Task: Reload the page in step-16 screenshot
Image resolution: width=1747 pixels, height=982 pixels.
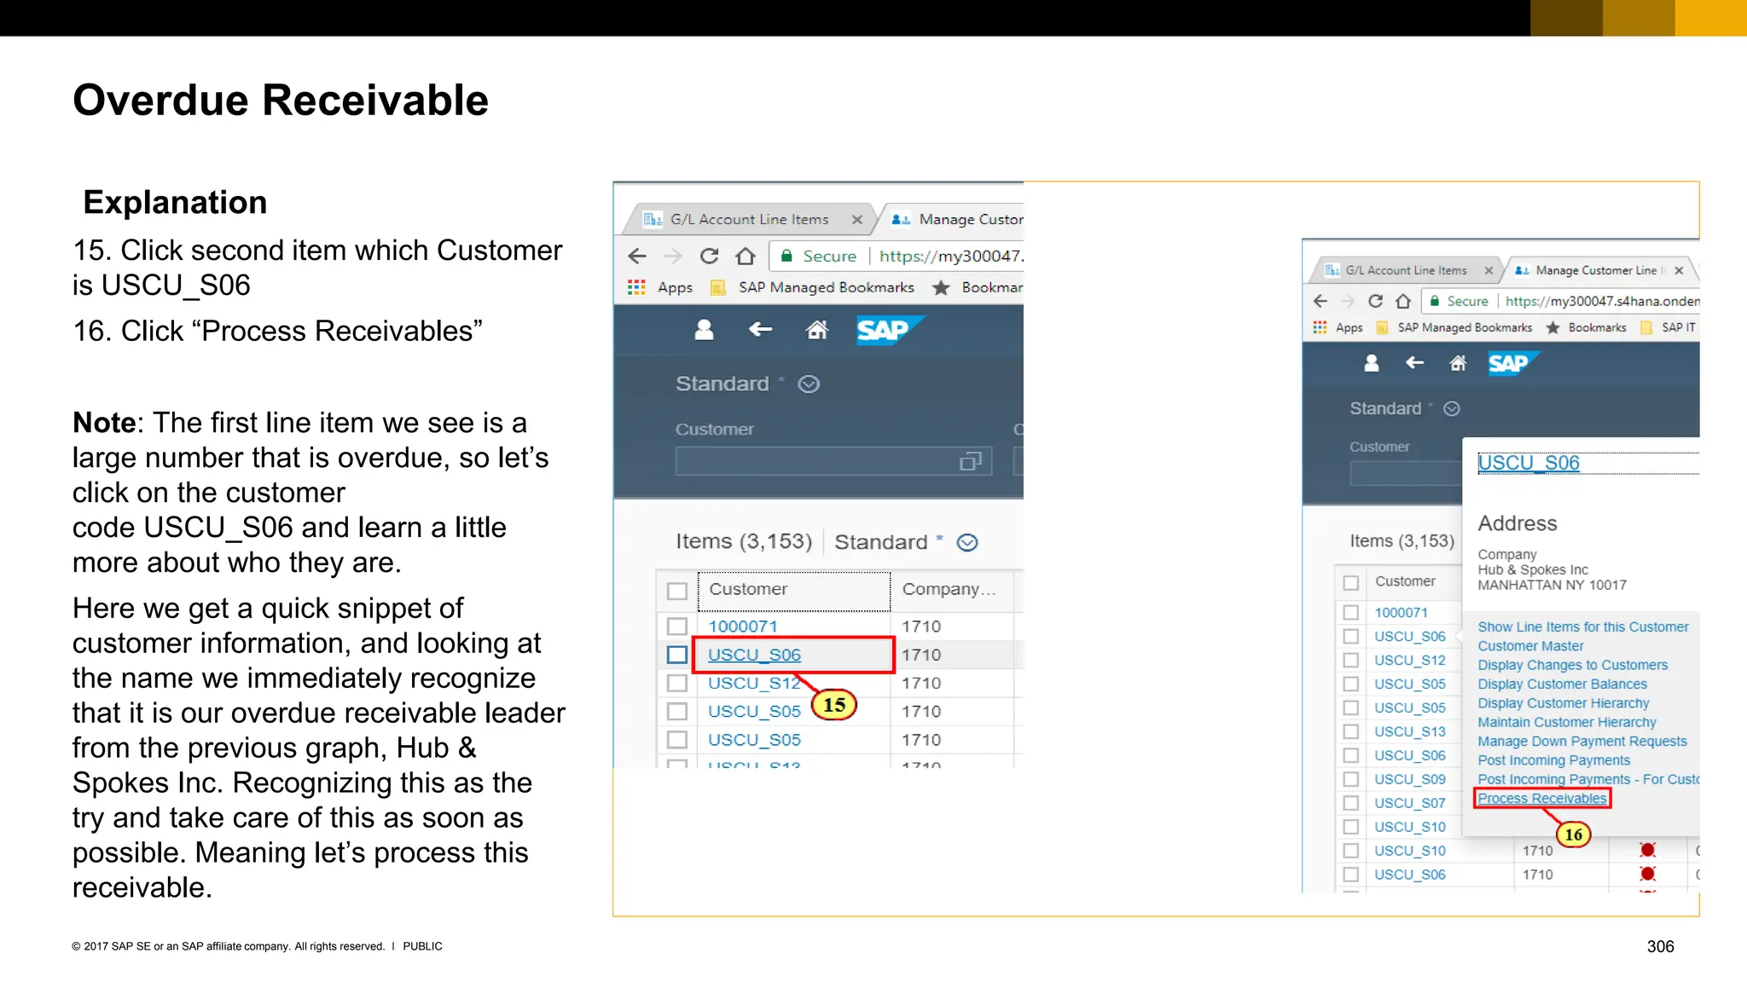Action: click(x=1375, y=301)
